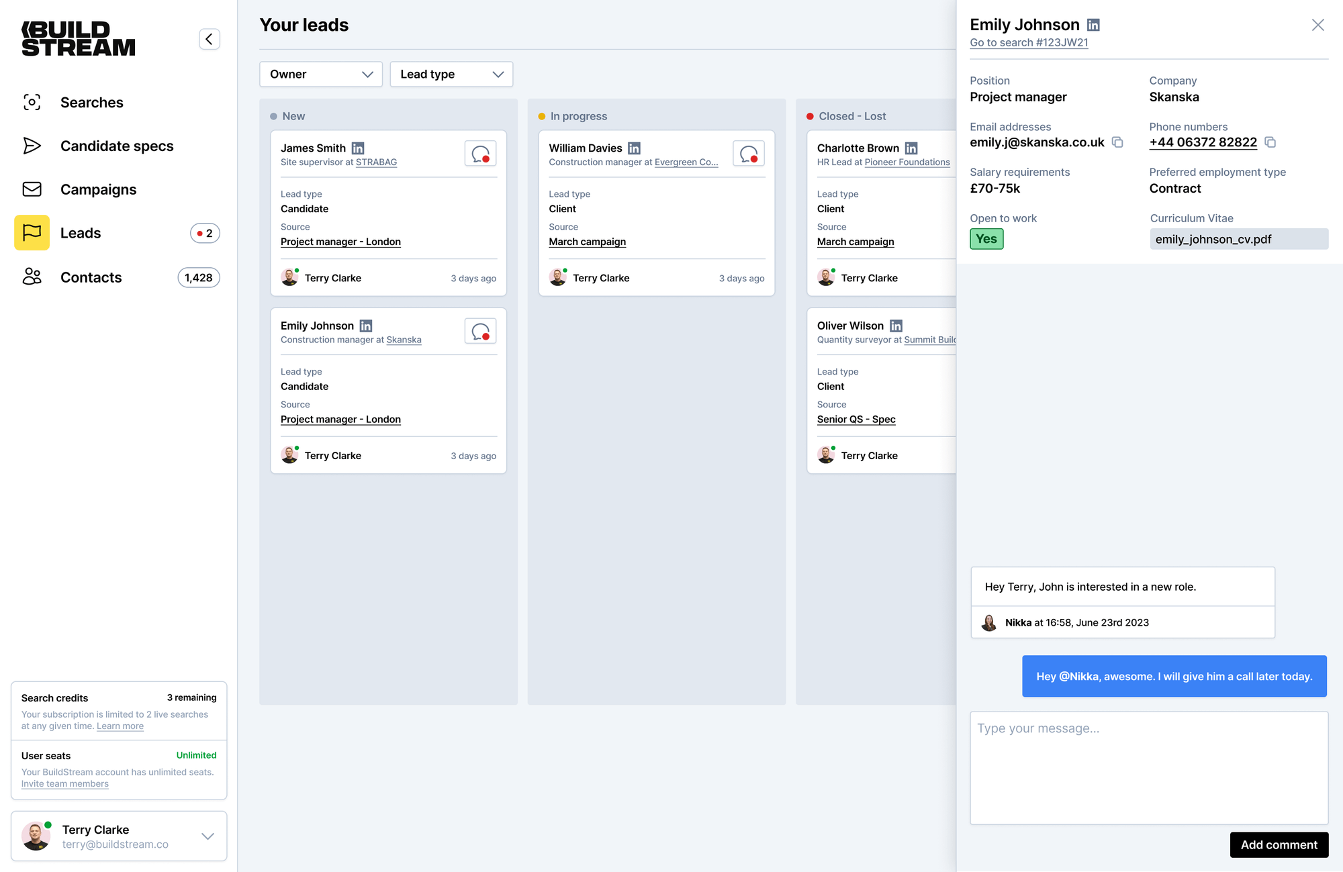Open James Smith's LinkedIn icon
Screen dimensions: 1343x872
click(358, 148)
